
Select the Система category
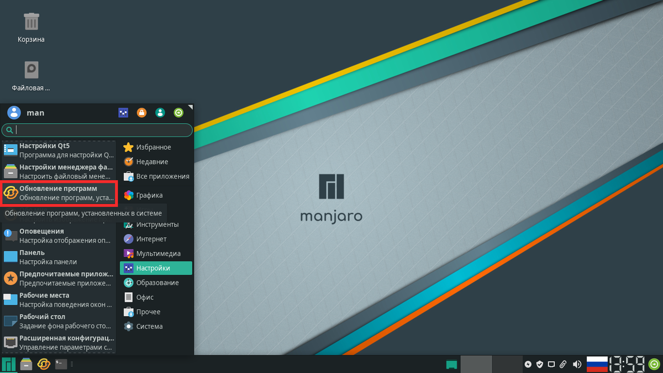156,327
